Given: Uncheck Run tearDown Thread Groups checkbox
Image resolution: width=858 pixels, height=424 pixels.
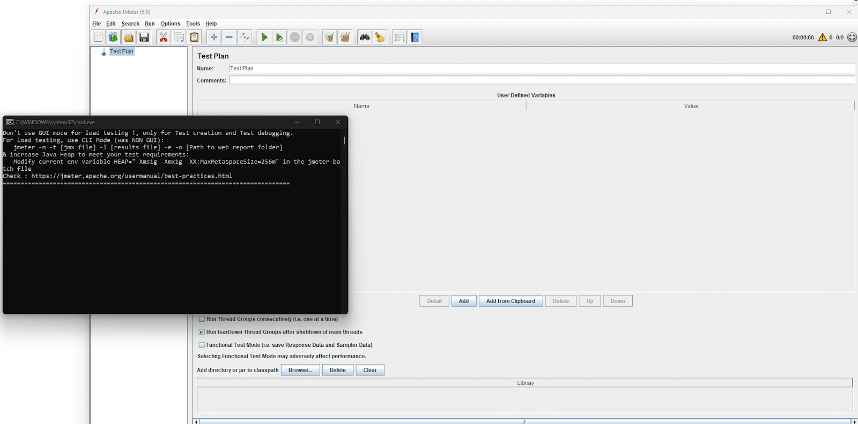Looking at the screenshot, I should point(202,332).
